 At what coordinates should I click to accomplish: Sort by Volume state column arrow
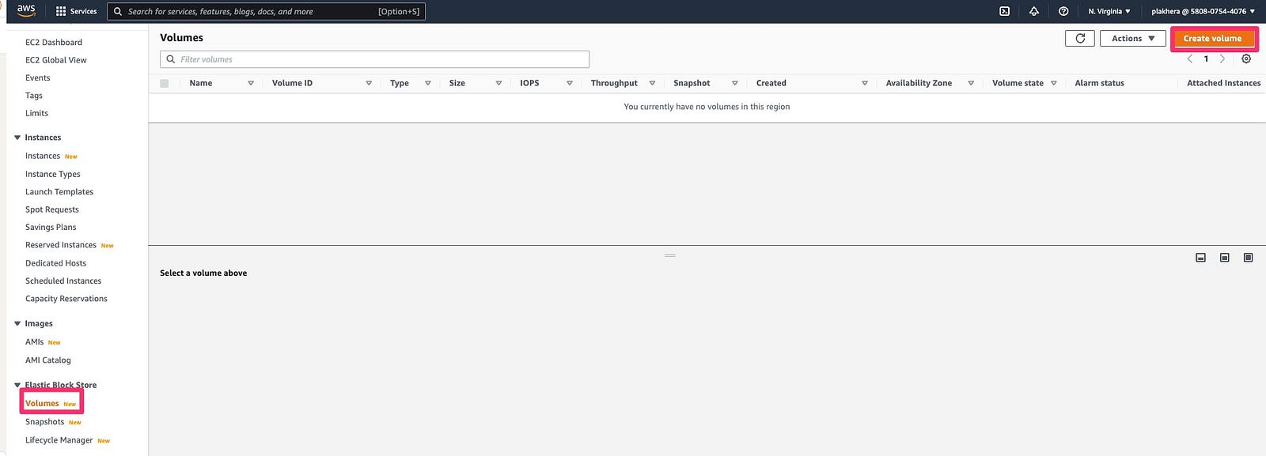pyautogui.click(x=1054, y=83)
